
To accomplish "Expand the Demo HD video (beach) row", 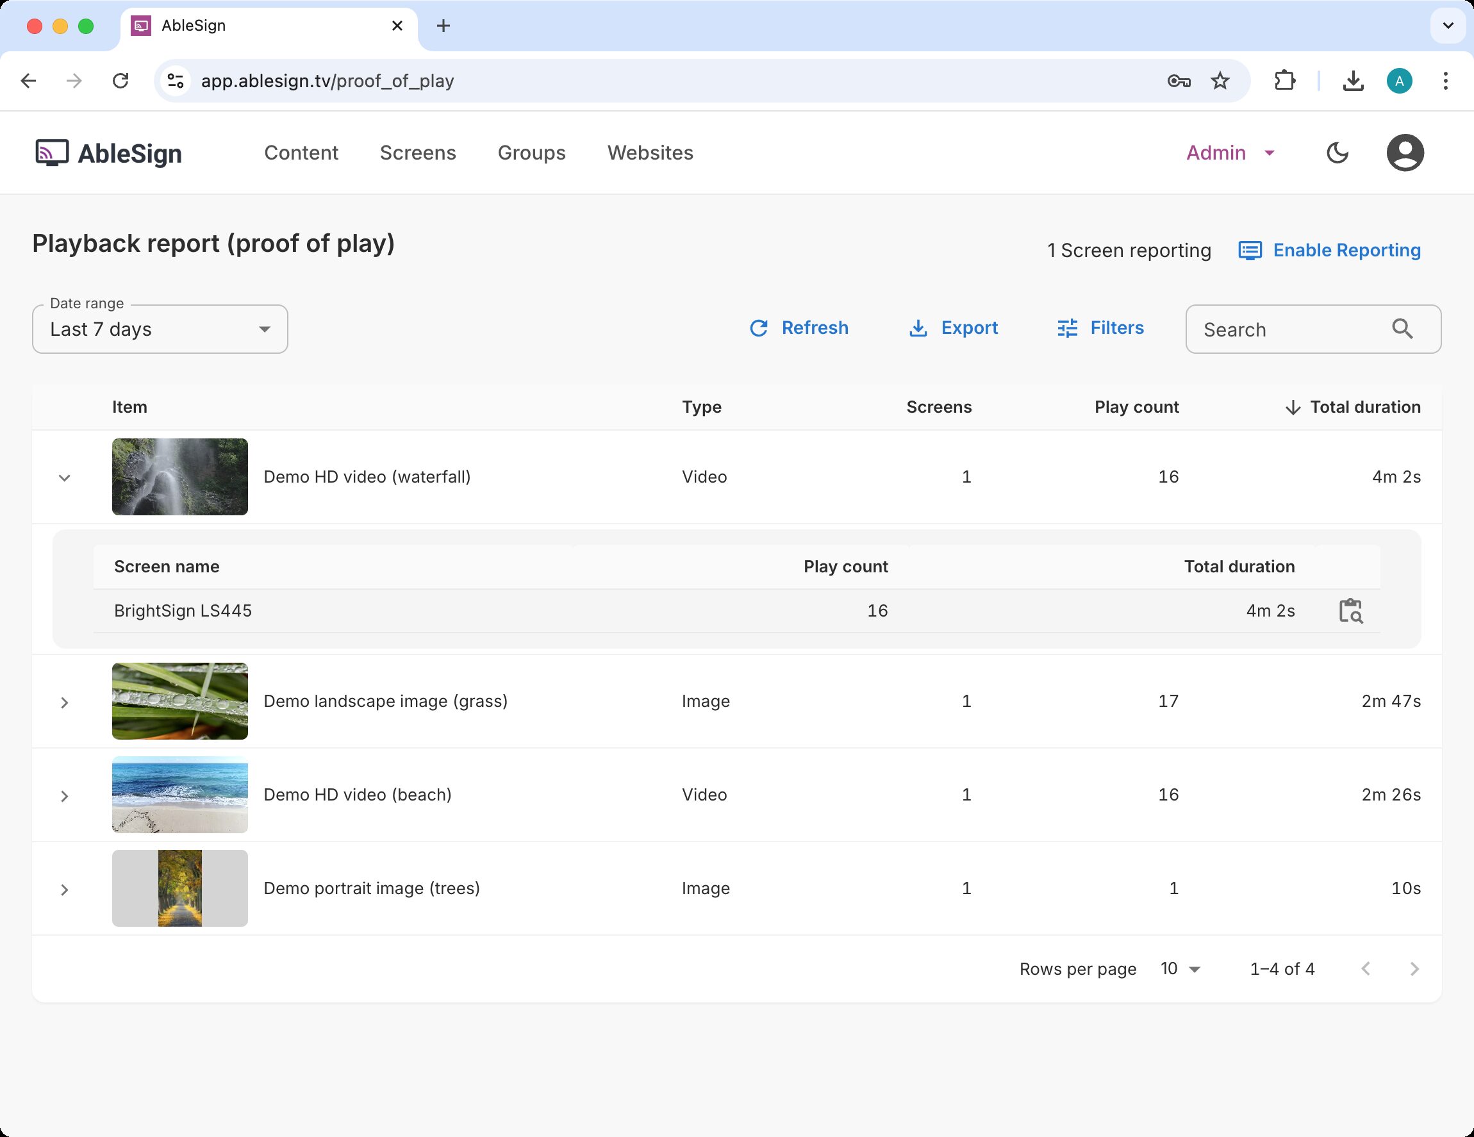I will (64, 796).
